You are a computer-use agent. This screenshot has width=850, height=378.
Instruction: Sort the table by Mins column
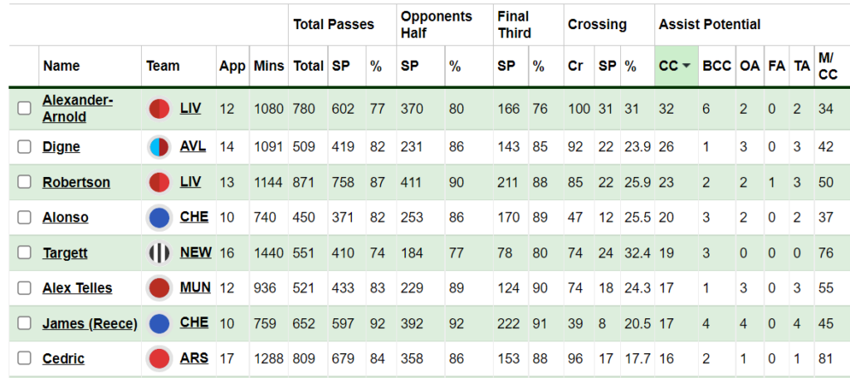tap(268, 66)
